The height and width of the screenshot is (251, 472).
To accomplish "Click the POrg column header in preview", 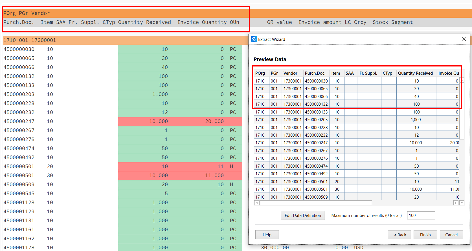I will coord(260,73).
